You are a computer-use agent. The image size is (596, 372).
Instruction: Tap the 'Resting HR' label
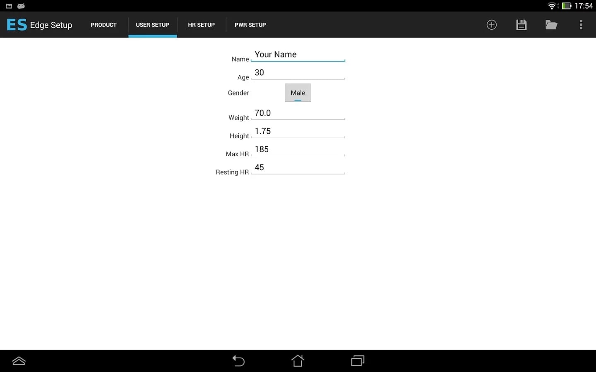(232, 172)
